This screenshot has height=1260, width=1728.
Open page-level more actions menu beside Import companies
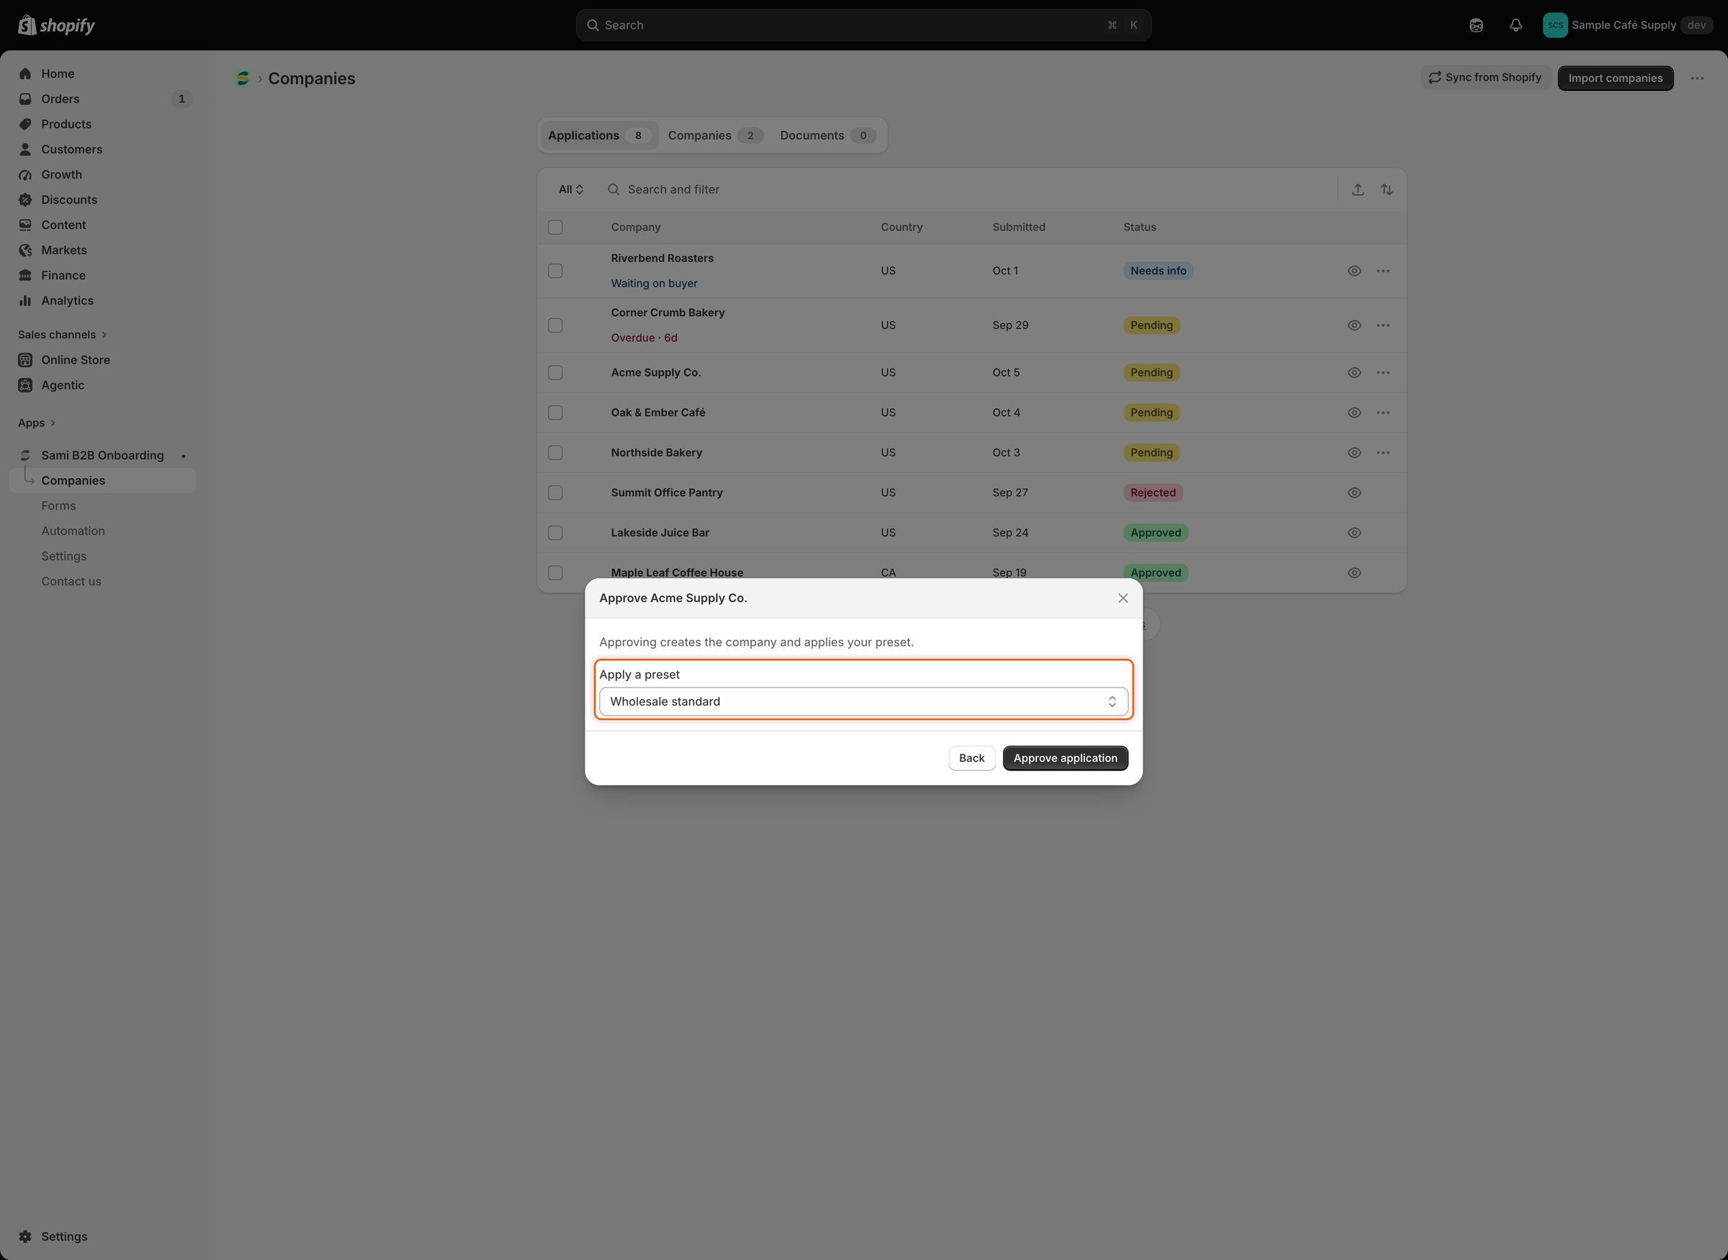[1698, 78]
